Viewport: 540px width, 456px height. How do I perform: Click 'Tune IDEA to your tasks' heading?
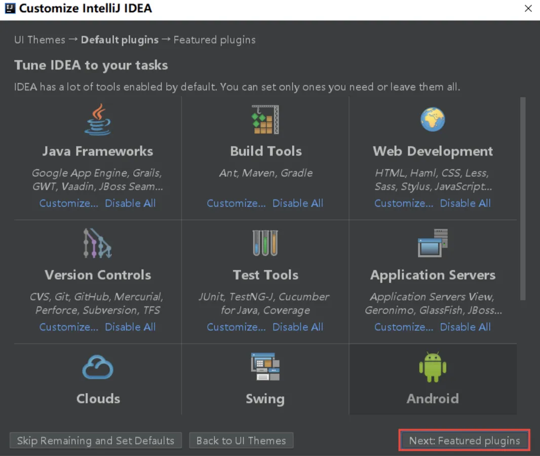tap(91, 65)
